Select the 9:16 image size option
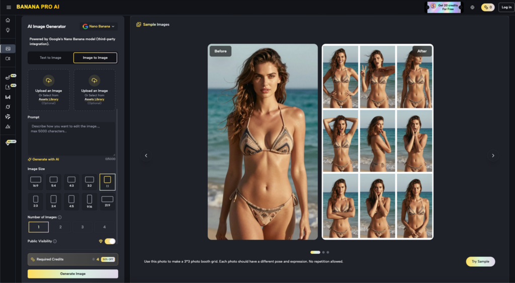Image resolution: width=515 pixels, height=283 pixels. pyautogui.click(x=90, y=201)
